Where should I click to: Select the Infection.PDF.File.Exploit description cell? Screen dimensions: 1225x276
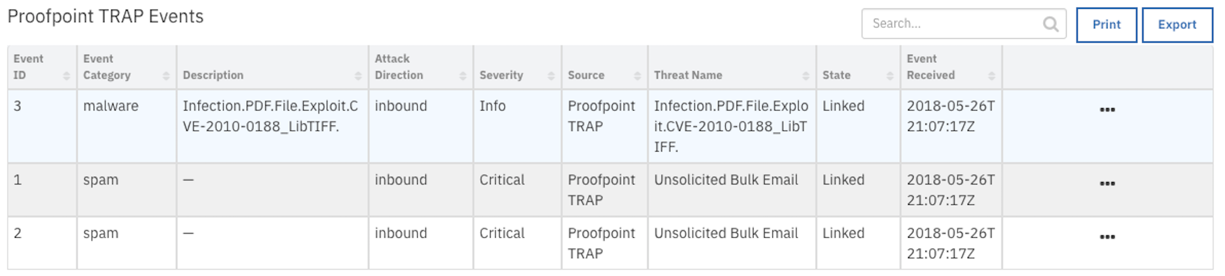[x=272, y=126]
